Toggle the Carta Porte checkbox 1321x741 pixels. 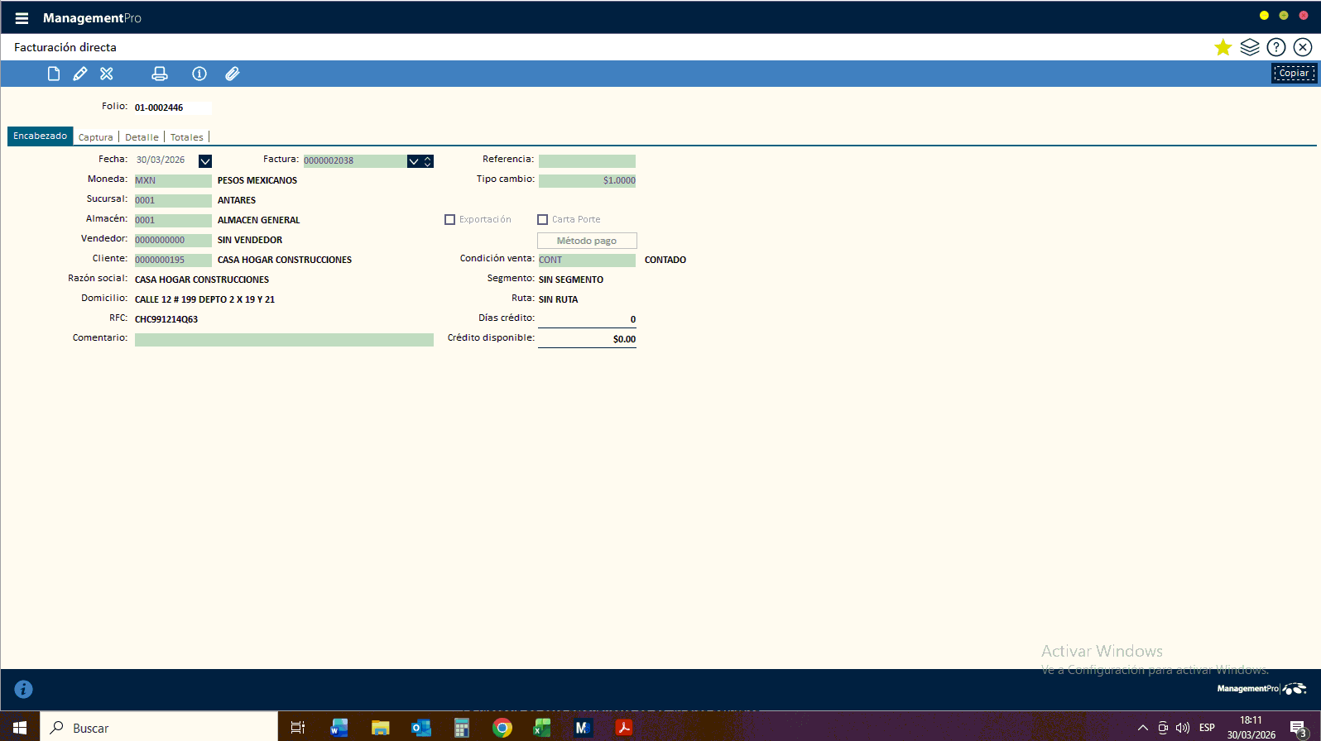(x=543, y=220)
